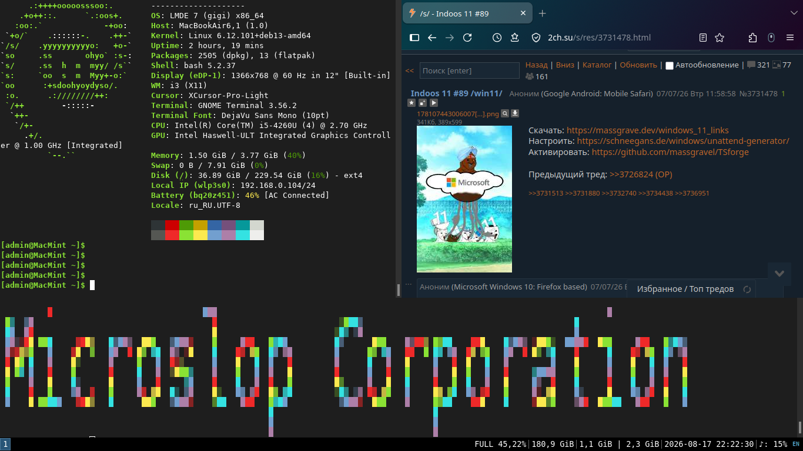Open the browser history clock icon
803x451 pixels.
(x=497, y=38)
